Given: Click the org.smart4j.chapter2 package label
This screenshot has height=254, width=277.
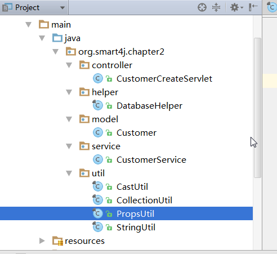Looking at the screenshot, I should tap(121, 52).
